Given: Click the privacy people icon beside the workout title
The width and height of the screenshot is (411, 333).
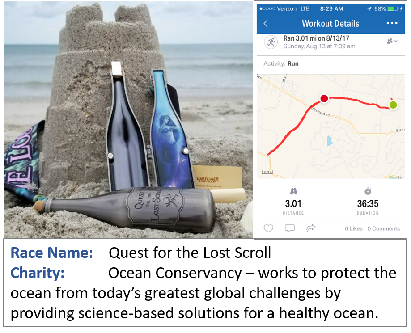Looking at the screenshot, I should pos(388,40).
